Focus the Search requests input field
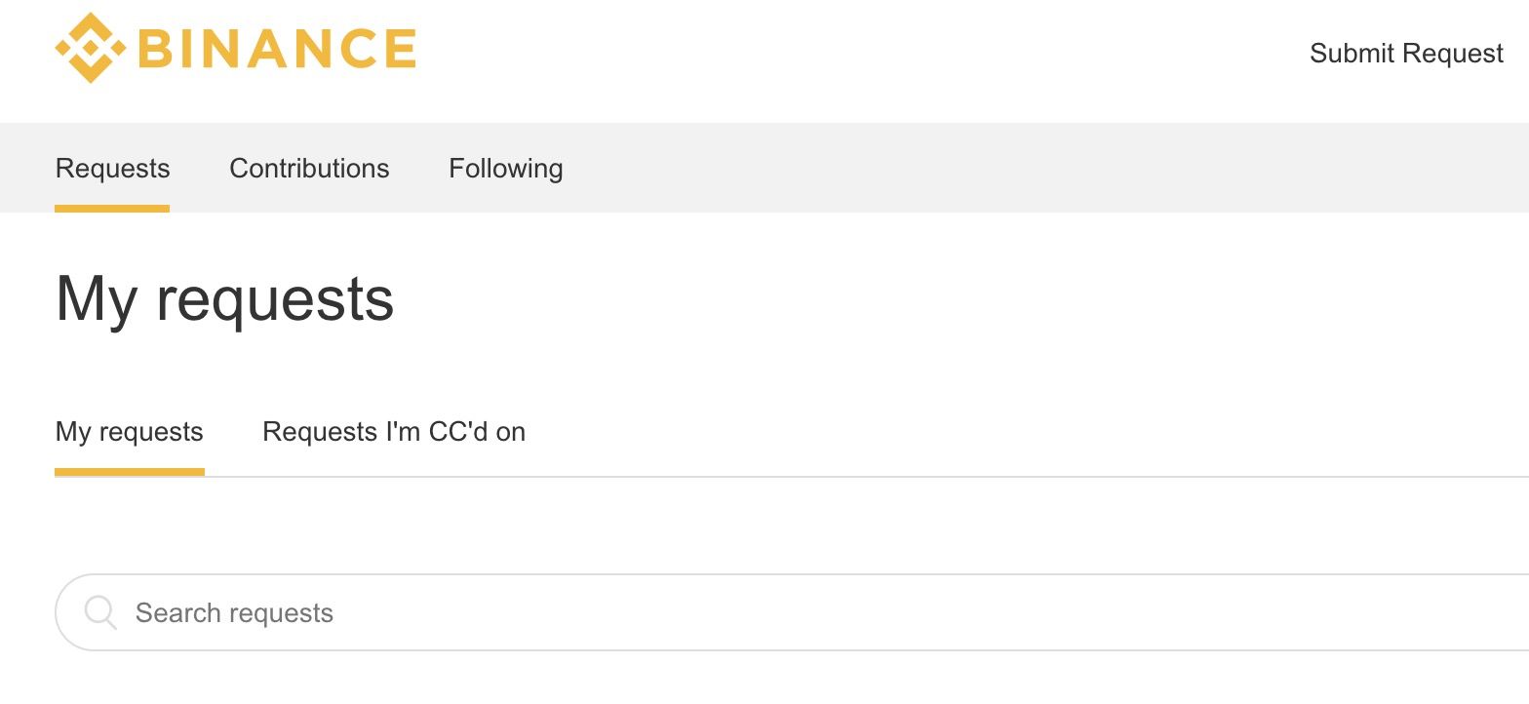 (792, 612)
